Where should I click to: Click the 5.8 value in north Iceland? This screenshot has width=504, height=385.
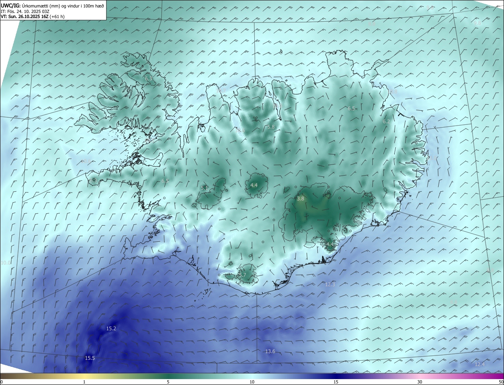(x=271, y=127)
